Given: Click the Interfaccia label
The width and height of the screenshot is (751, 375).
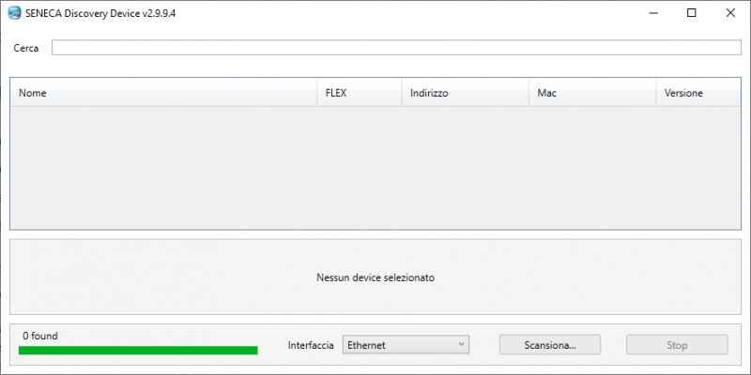Looking at the screenshot, I should tap(310, 345).
